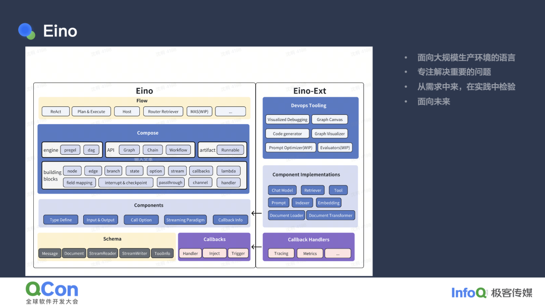Click the "Graph Canvas" devops box
The width and height of the screenshot is (545, 308).
coord(330,119)
